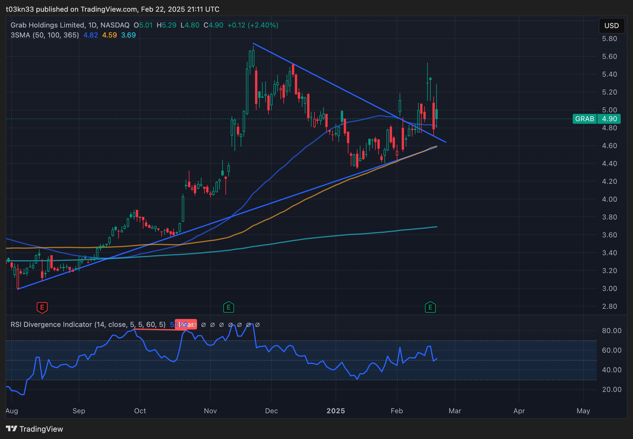633x439 pixels.
Task: Click the green earnings marker in February
Action: pos(430,307)
